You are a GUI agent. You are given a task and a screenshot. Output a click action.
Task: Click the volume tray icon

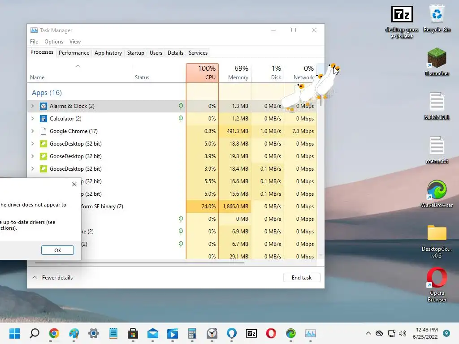(x=403, y=333)
